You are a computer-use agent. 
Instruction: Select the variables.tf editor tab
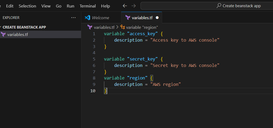[x=142, y=18]
